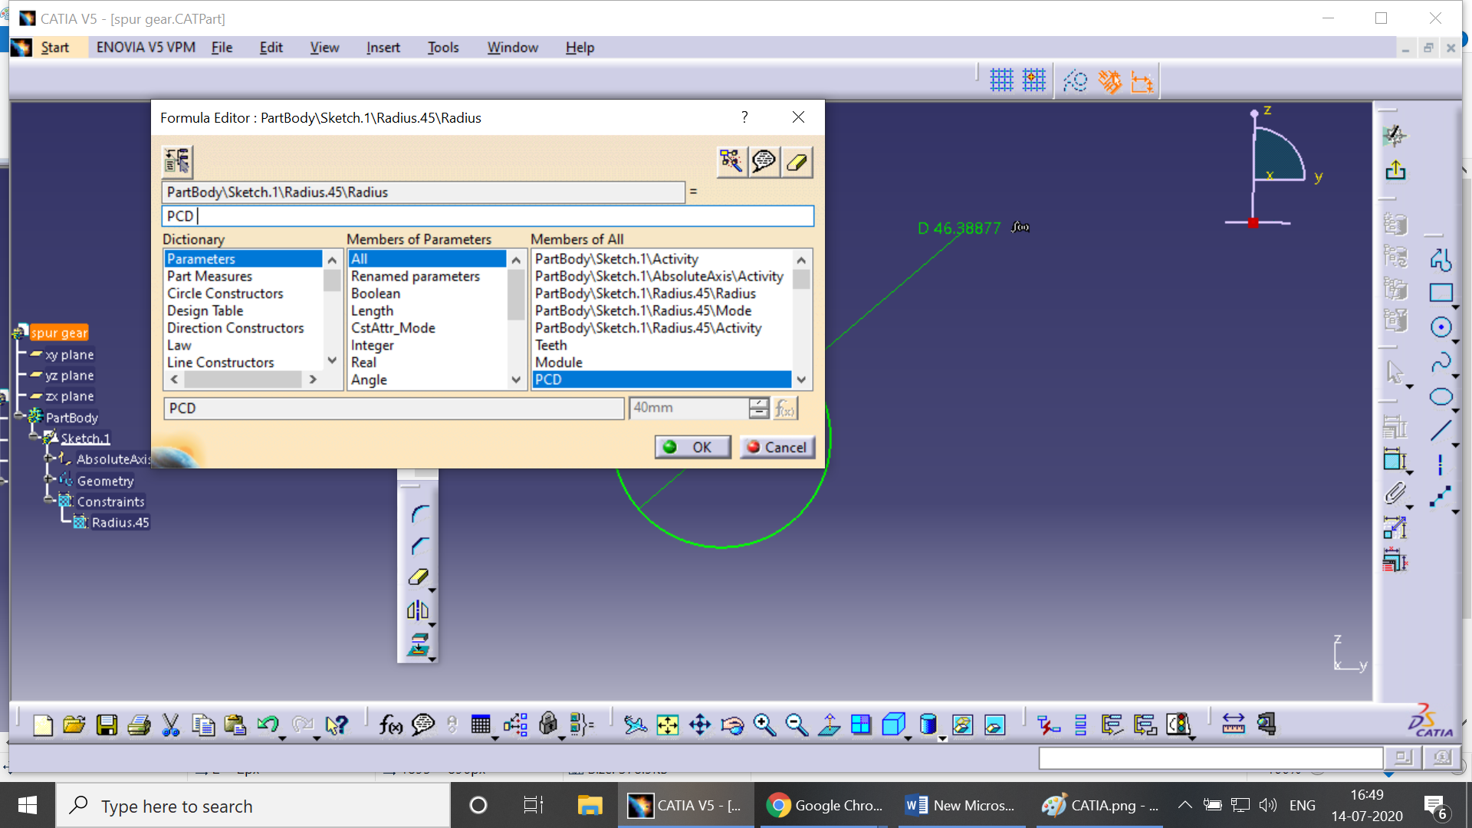1472x828 pixels.
Task: Collapse the PartBody tree node
Action: [19, 416]
